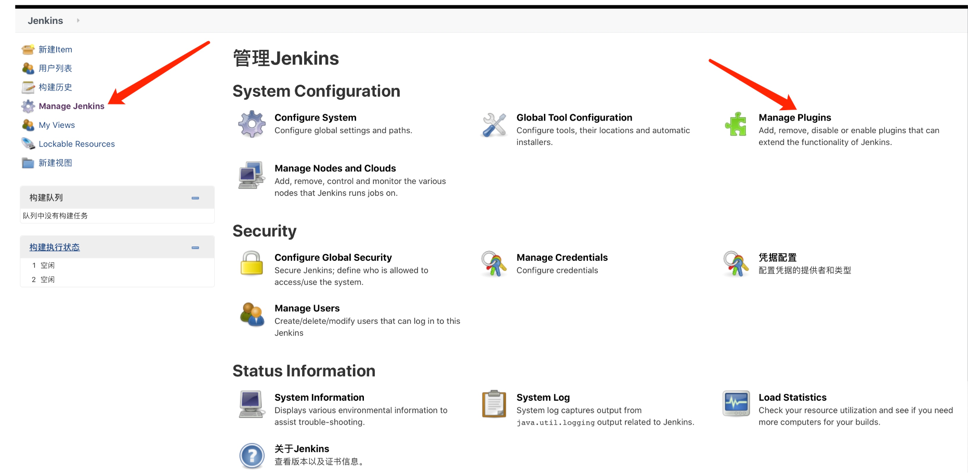
Task: Click the 凭据配置 keys icon
Action: coord(736,263)
